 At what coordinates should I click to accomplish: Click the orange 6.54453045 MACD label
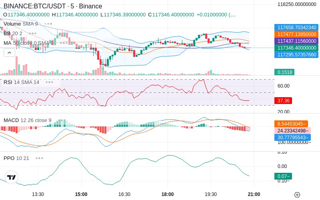[291, 124]
